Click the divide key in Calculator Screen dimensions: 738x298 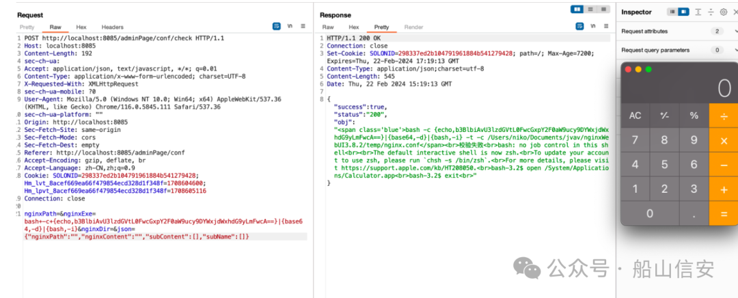coord(724,116)
